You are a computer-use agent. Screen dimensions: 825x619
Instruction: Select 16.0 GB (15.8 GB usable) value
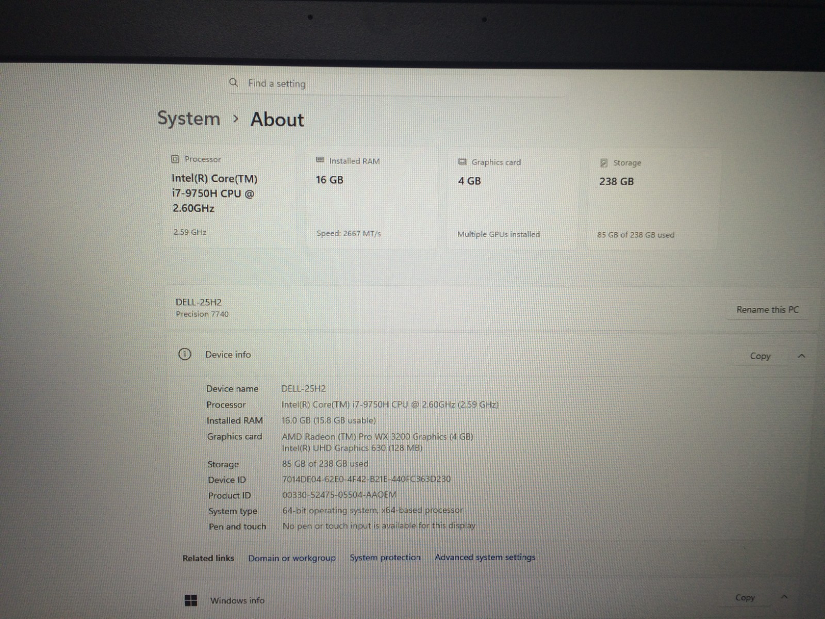[x=328, y=420]
